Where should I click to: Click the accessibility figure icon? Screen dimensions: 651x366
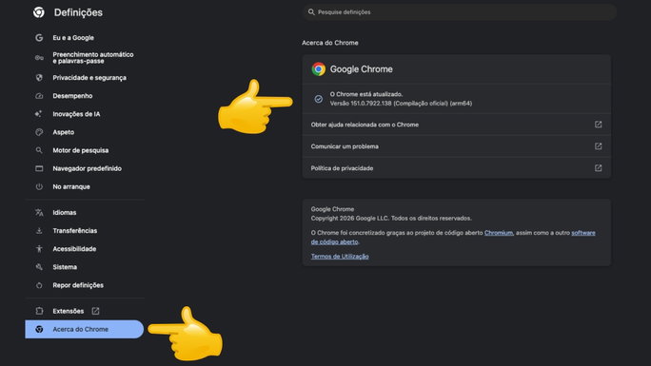(x=39, y=249)
